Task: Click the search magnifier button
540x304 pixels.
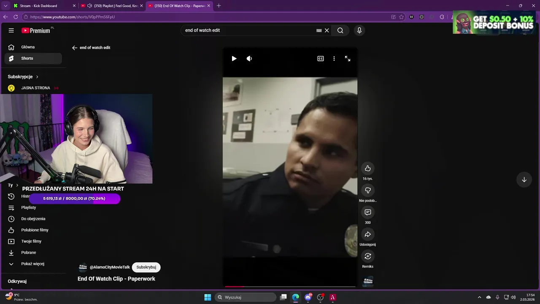Action: tap(340, 30)
